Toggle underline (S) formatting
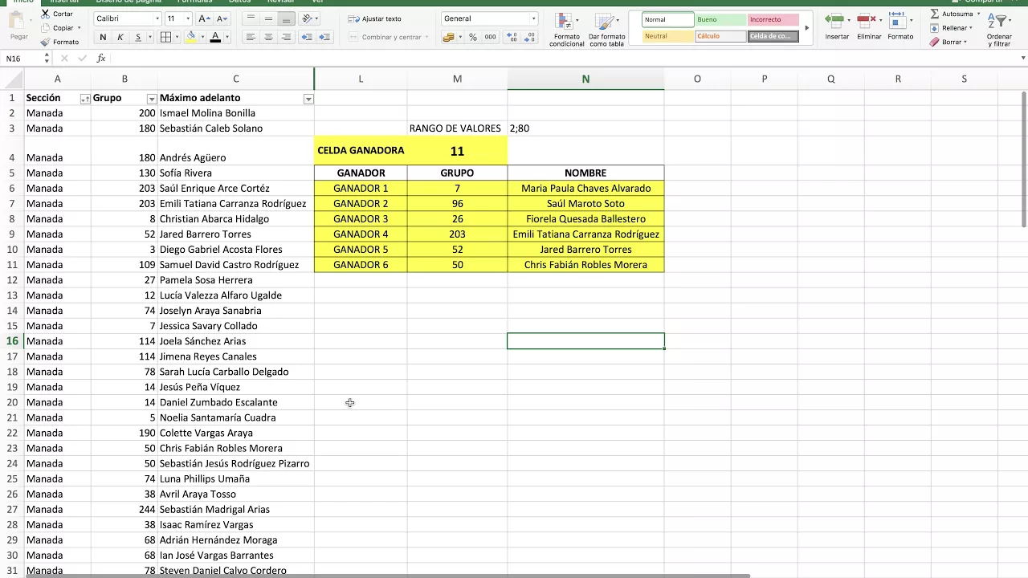Image resolution: width=1028 pixels, height=578 pixels. (138, 37)
